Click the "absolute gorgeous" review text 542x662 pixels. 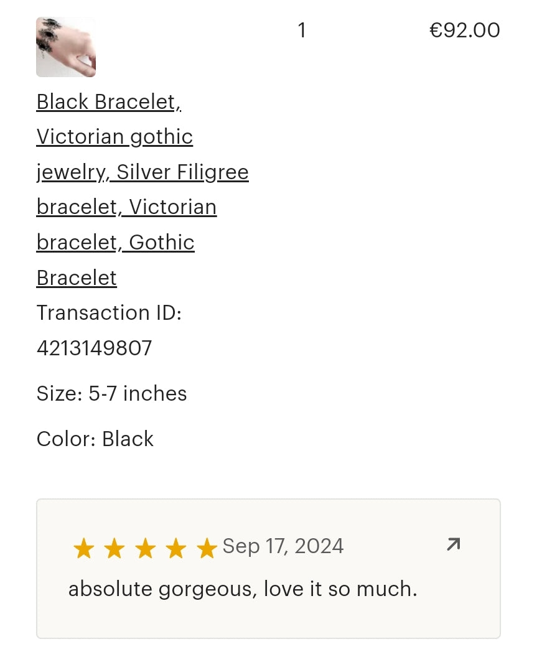coord(243,589)
